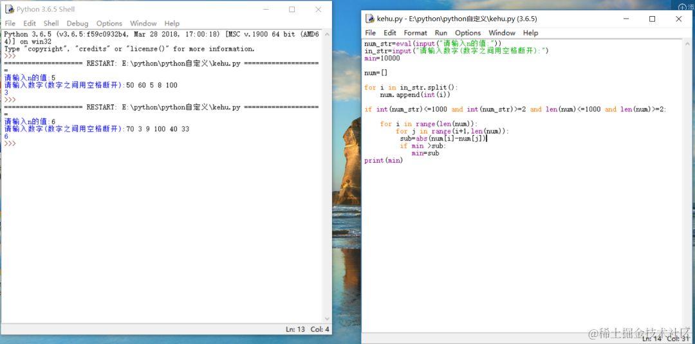Click scroll down arrow in Shell scrollbar
The height and width of the screenshot is (344, 695).
point(327,319)
